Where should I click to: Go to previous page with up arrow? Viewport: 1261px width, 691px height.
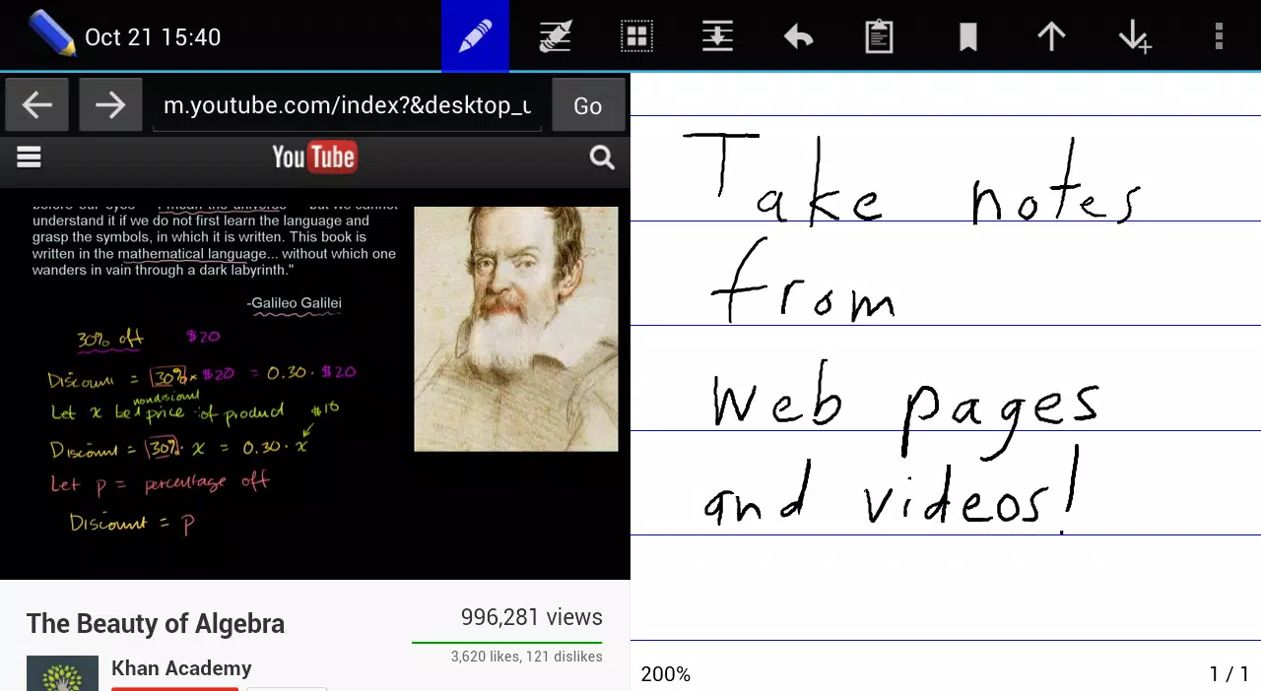[1051, 36]
